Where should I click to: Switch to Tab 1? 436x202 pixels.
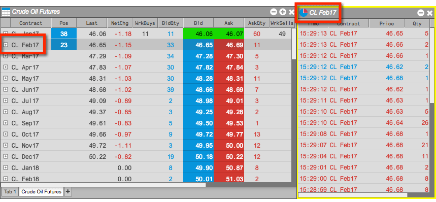10,192
